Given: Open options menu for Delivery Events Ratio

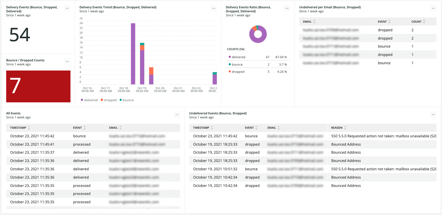Looking at the screenshot, I should pyautogui.click(x=287, y=8).
